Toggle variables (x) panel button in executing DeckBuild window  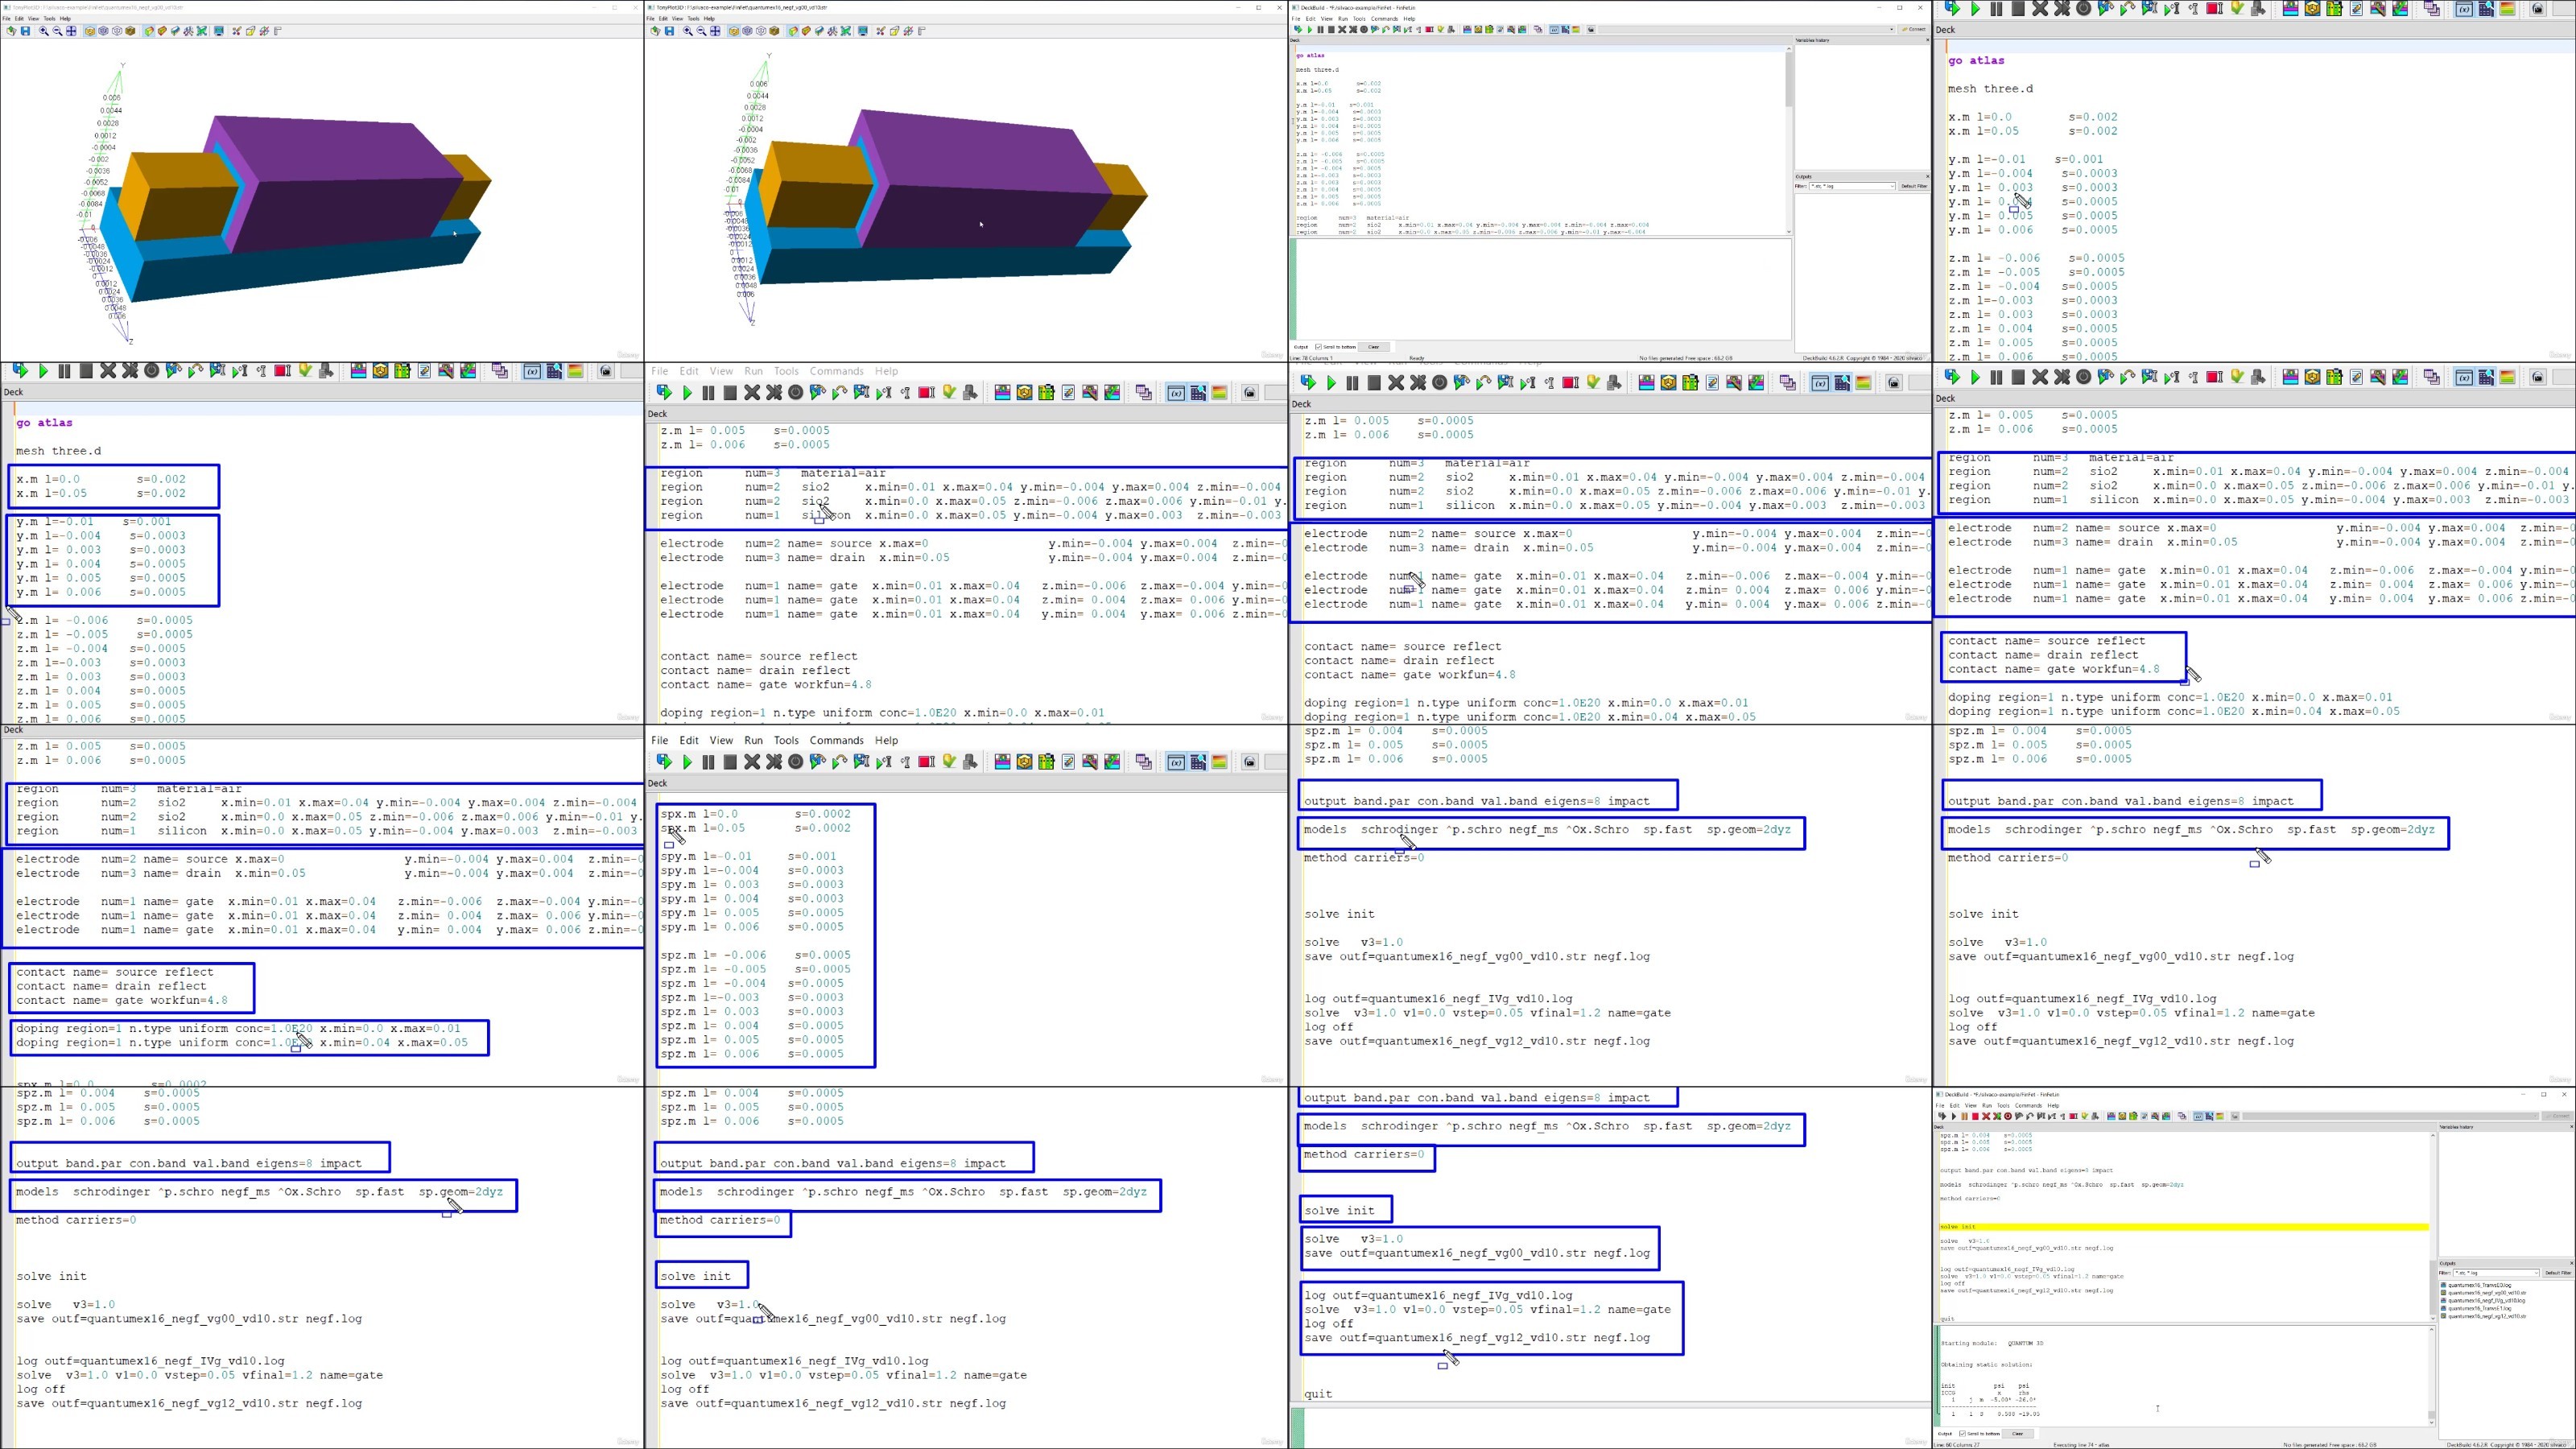click(2198, 1117)
